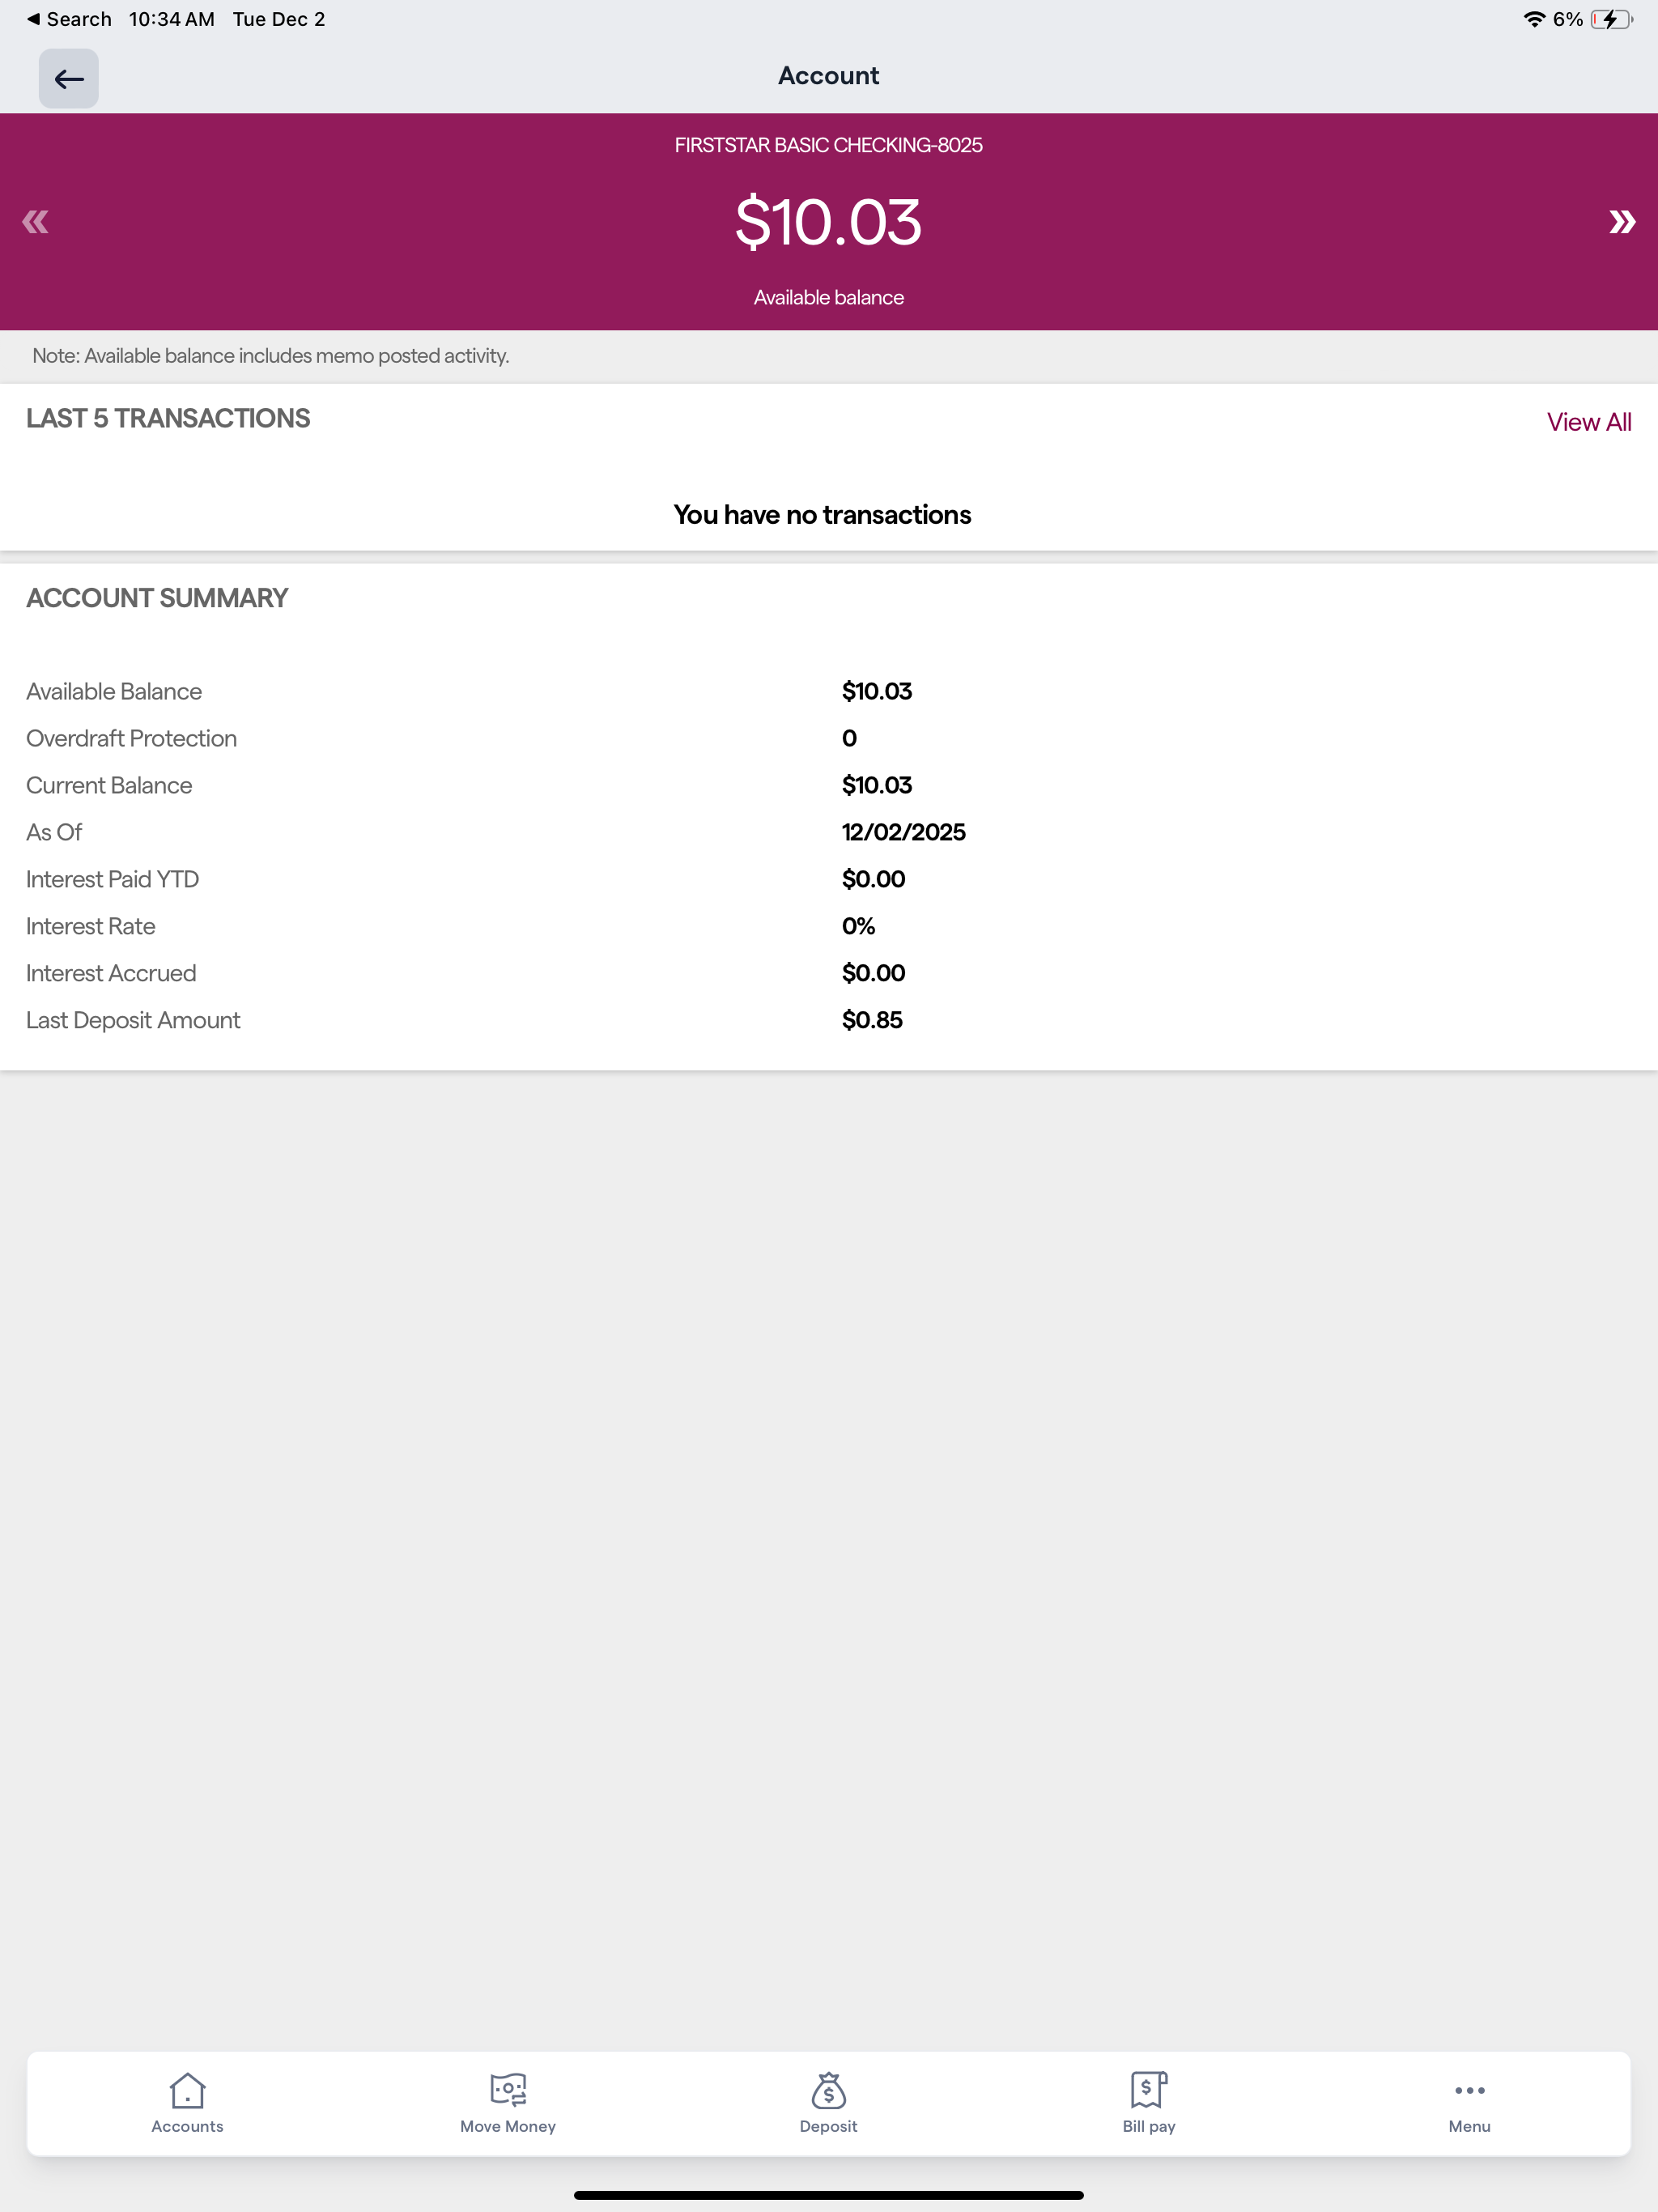This screenshot has height=2212, width=1658.
Task: Tap the back arrow button
Action: click(x=68, y=78)
